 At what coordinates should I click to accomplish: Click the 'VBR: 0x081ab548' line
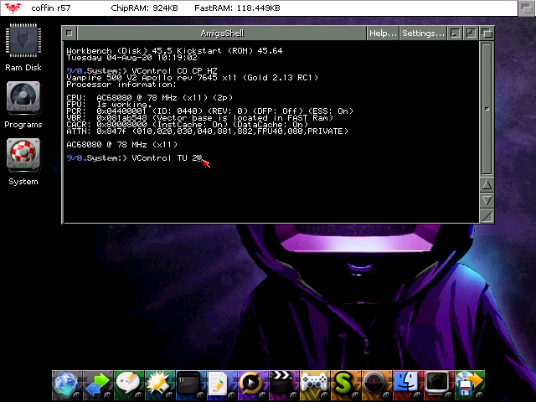coord(199,118)
